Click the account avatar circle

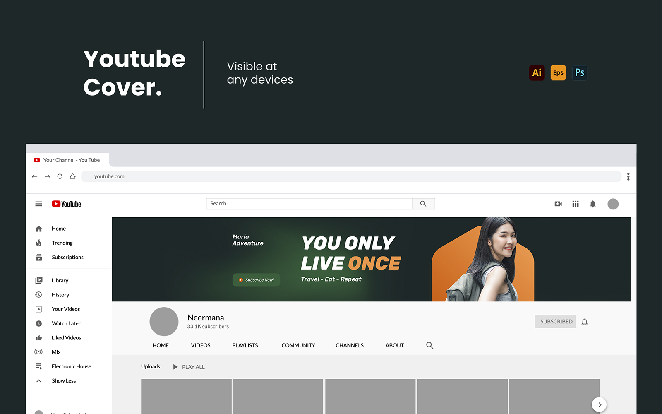tap(613, 204)
